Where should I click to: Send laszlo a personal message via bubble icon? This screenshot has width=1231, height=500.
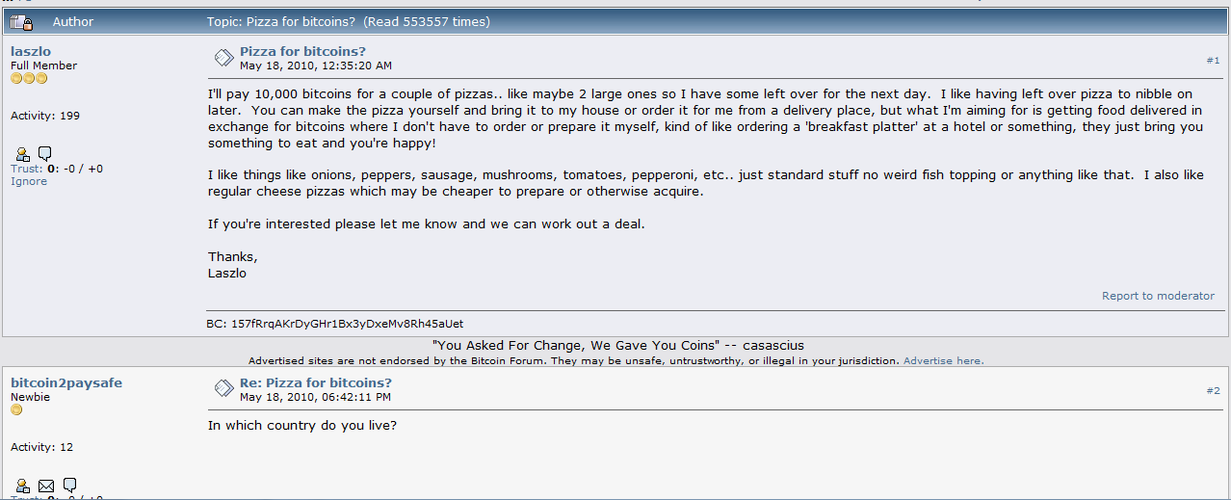(45, 153)
